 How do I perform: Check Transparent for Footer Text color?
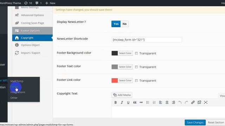(x=136, y=67)
